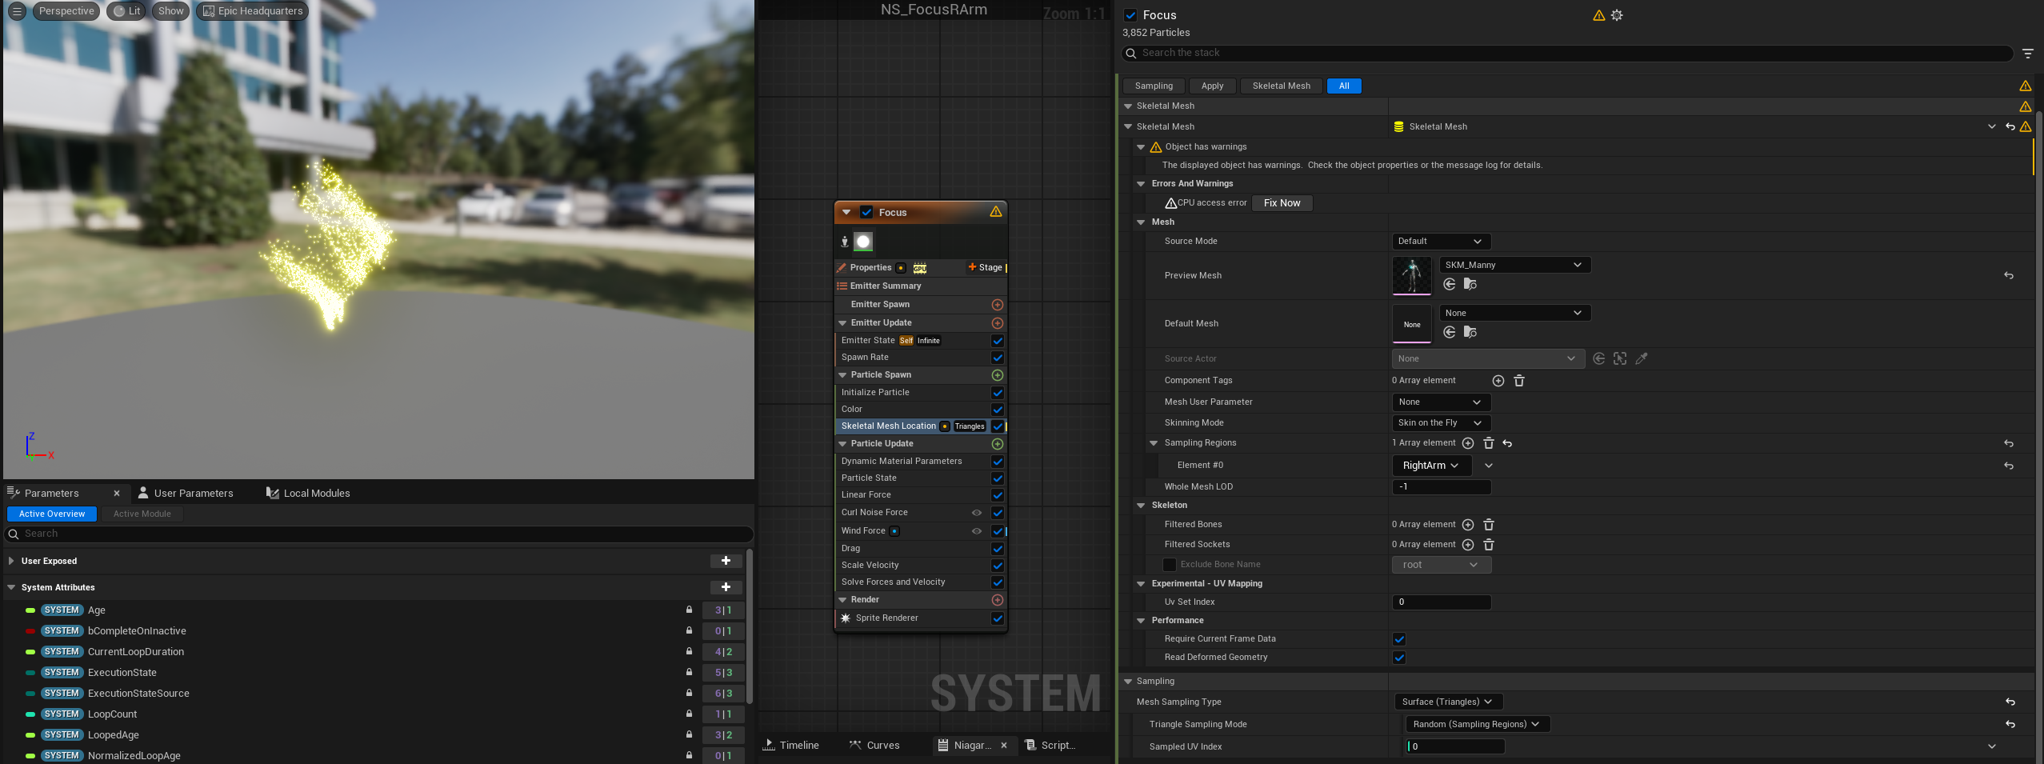Image resolution: width=2044 pixels, height=764 pixels.
Task: Click Fix Now for CPU access error
Action: click(x=1281, y=203)
